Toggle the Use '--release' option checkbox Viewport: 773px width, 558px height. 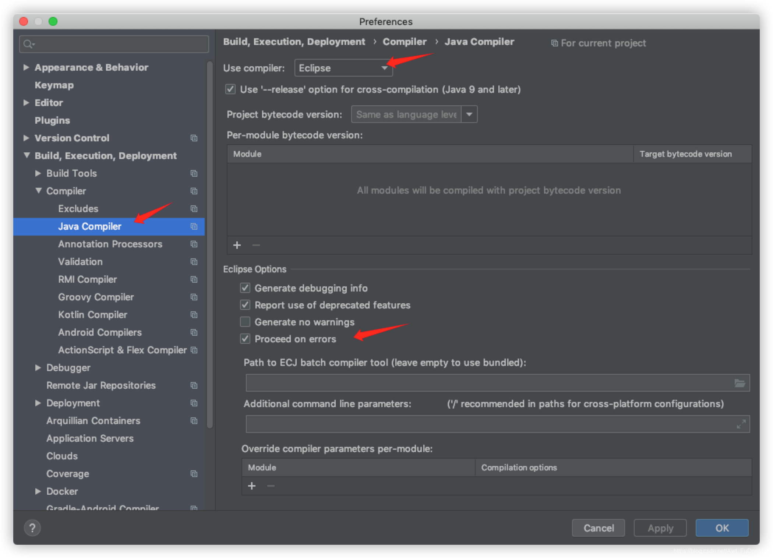[230, 89]
